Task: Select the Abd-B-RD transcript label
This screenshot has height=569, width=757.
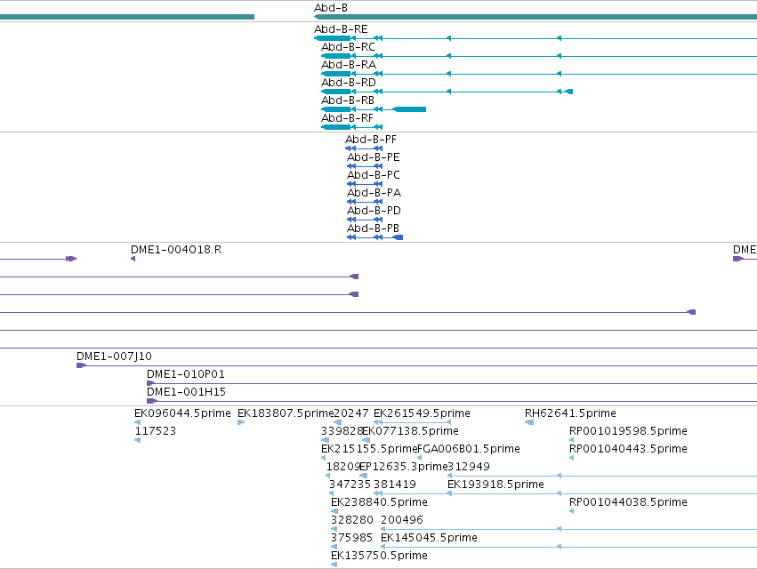Action: 349,83
